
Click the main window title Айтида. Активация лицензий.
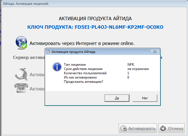pos(26,4)
